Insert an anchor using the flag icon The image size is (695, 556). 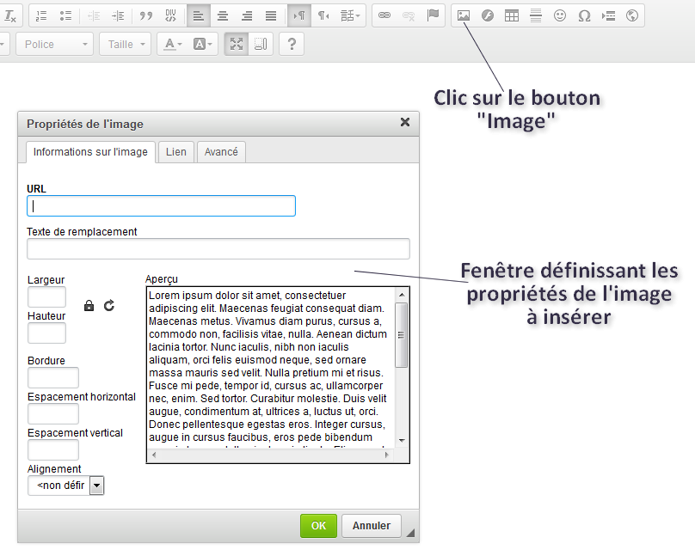[433, 15]
